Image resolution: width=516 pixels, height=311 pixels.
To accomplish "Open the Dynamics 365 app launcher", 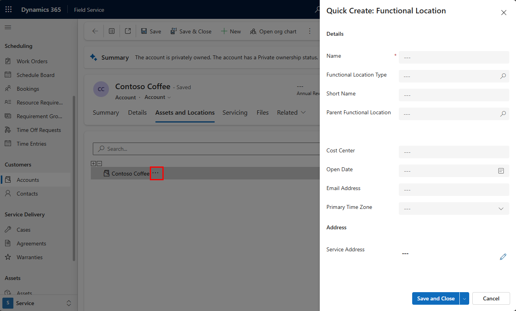I will click(8, 9).
